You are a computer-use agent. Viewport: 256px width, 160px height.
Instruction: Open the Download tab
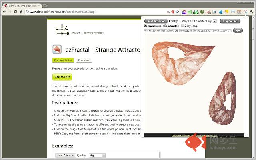84,60
